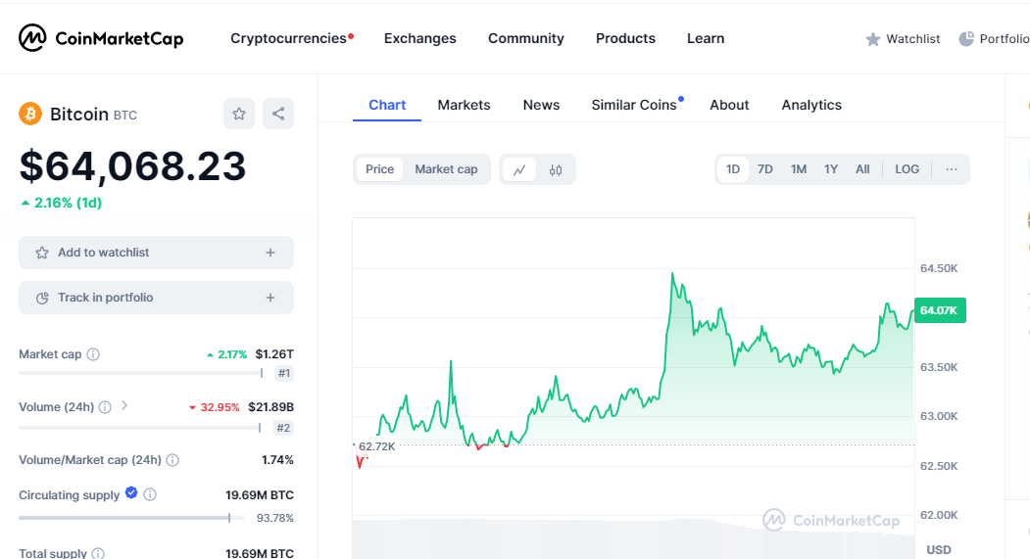Click the #1 market cap rank badge
Image resolution: width=1030 pixels, height=559 pixels.
coord(284,373)
